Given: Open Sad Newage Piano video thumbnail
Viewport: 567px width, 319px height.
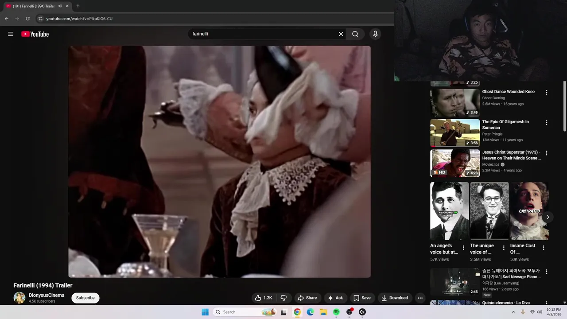Looking at the screenshot, I should click(455, 282).
